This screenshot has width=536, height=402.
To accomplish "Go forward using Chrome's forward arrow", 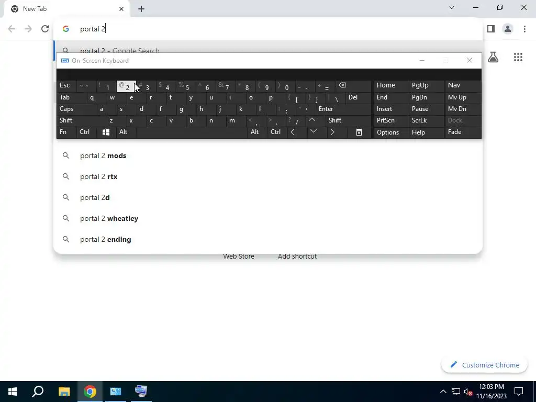I will pyautogui.click(x=28, y=29).
